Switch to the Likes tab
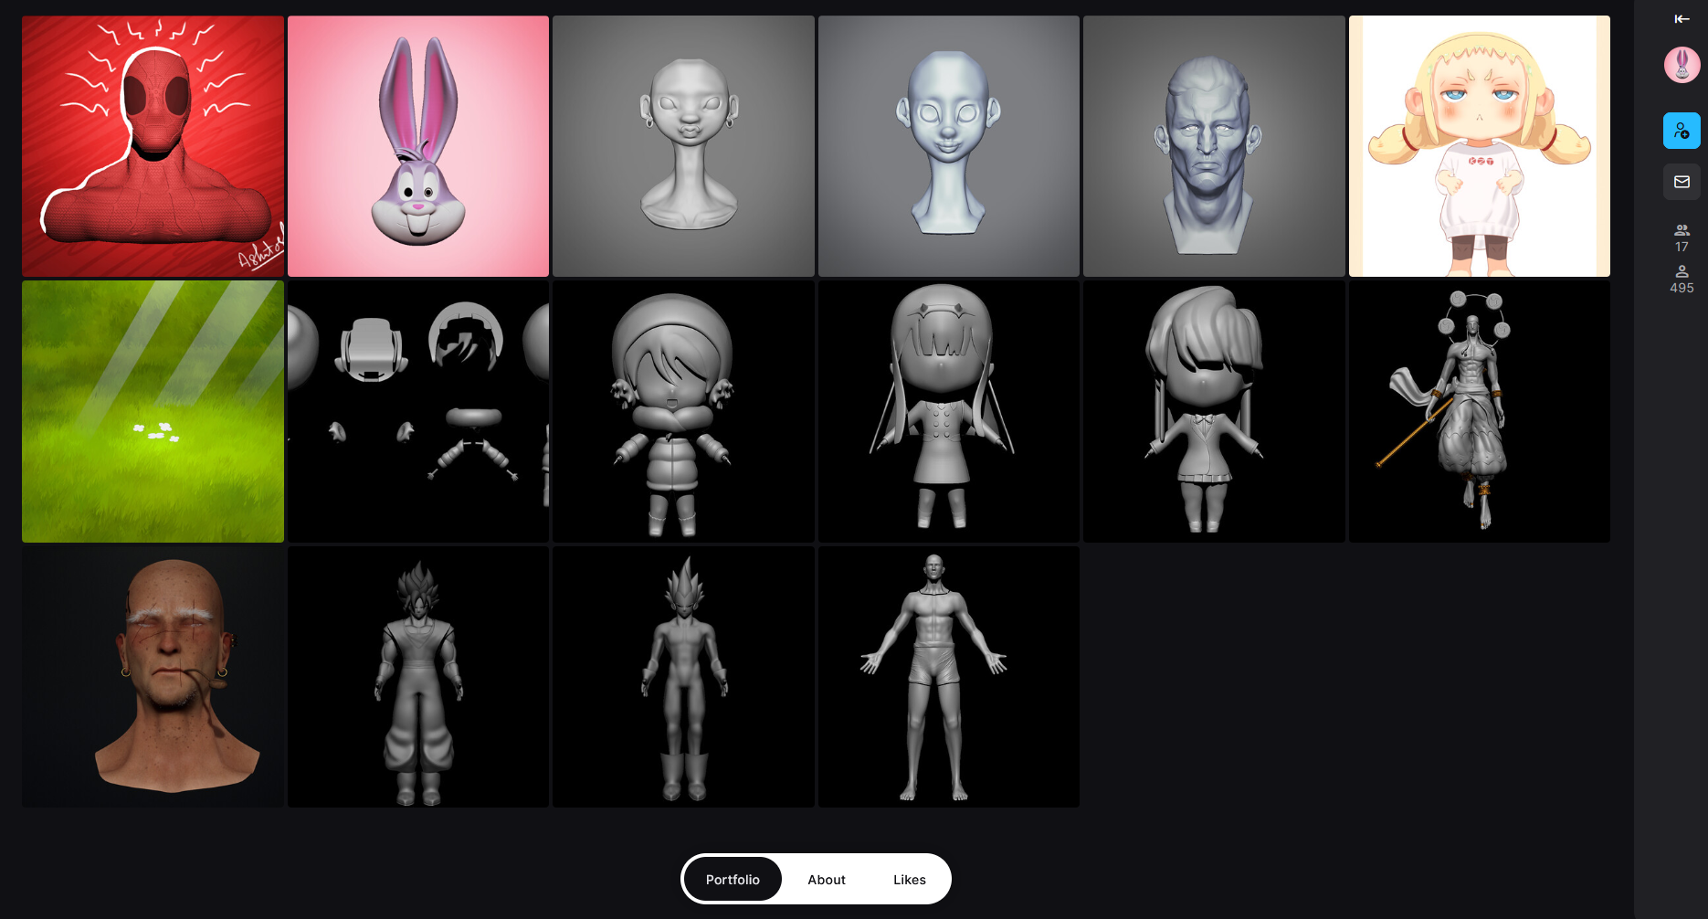The image size is (1708, 919). pyautogui.click(x=910, y=879)
